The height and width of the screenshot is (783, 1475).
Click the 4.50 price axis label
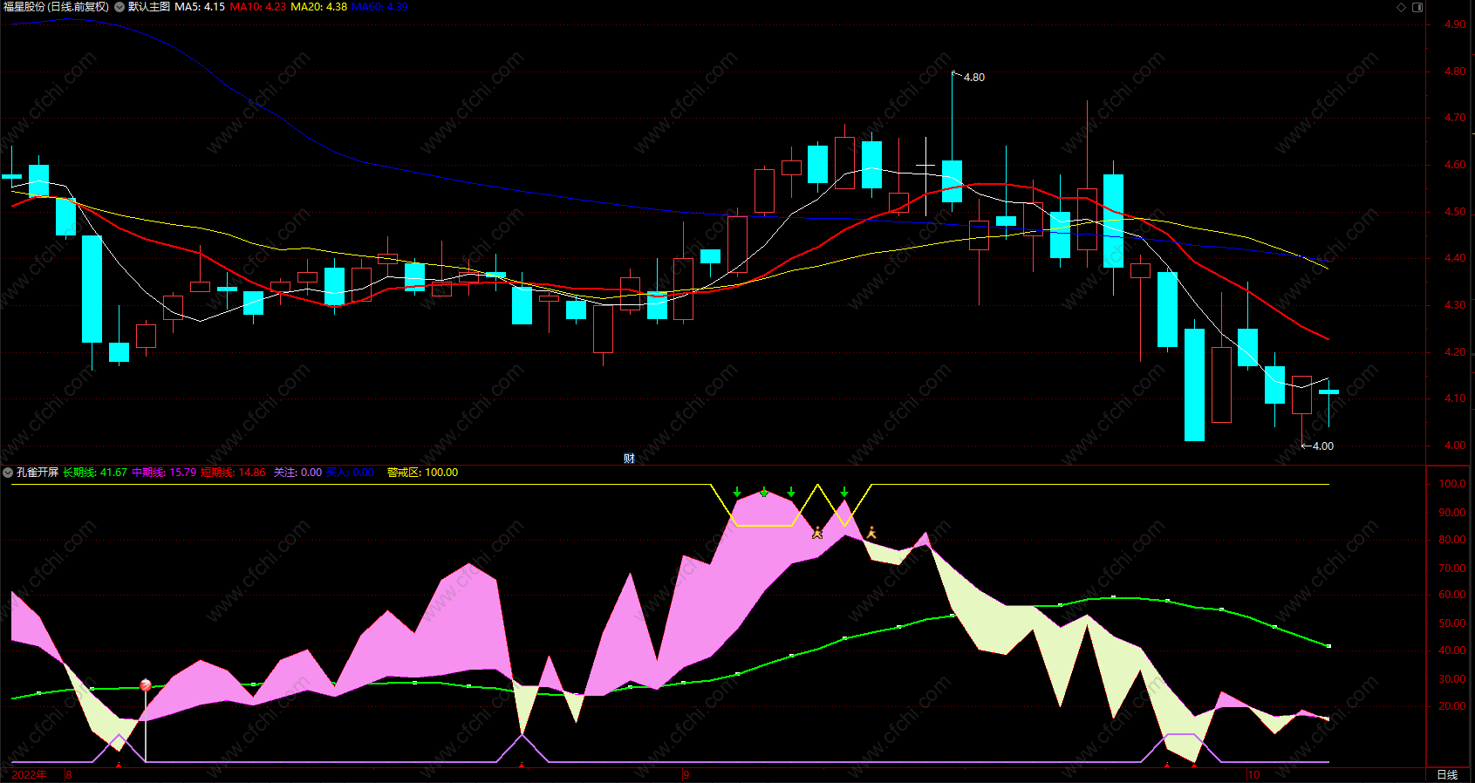1455,212
